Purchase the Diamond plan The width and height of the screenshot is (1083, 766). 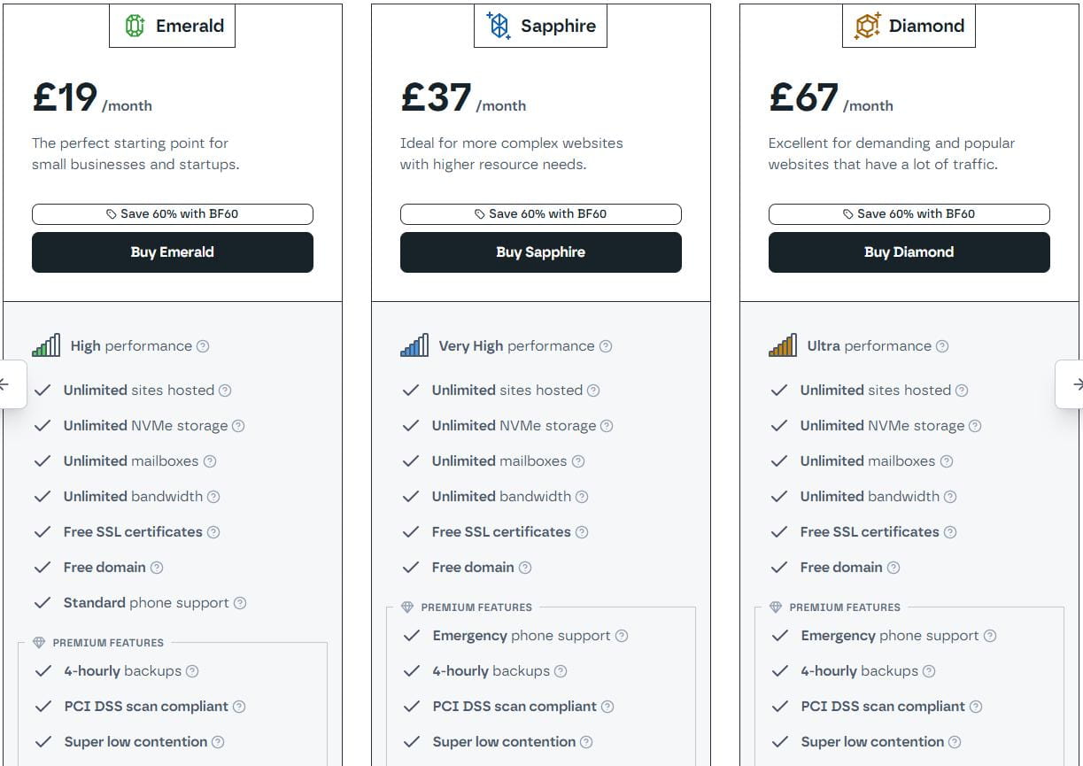(x=909, y=252)
